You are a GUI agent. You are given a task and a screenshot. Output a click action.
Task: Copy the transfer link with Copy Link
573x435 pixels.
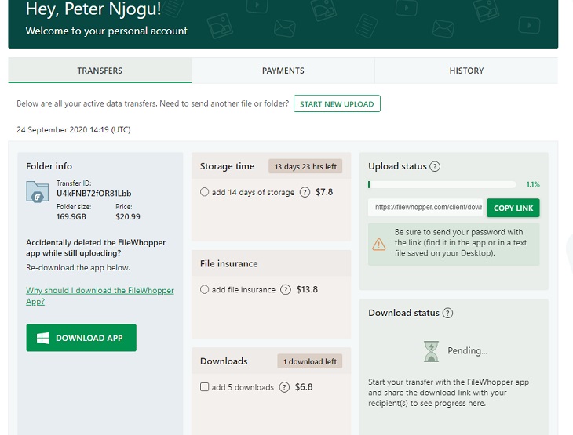[513, 208]
